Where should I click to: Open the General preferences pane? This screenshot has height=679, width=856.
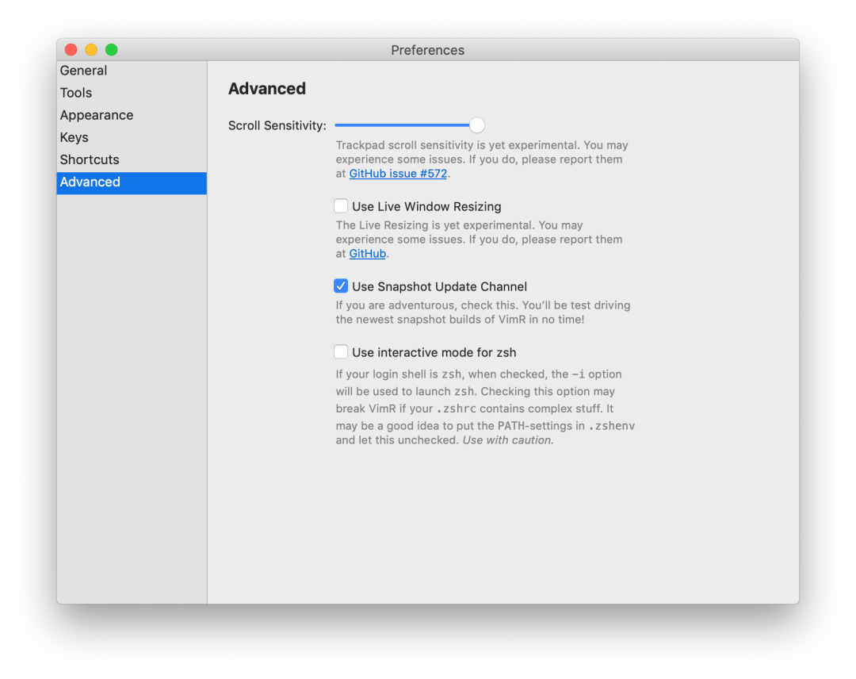click(x=132, y=71)
